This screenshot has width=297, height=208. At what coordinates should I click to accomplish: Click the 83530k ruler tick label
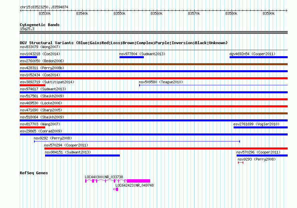point(45,13)
